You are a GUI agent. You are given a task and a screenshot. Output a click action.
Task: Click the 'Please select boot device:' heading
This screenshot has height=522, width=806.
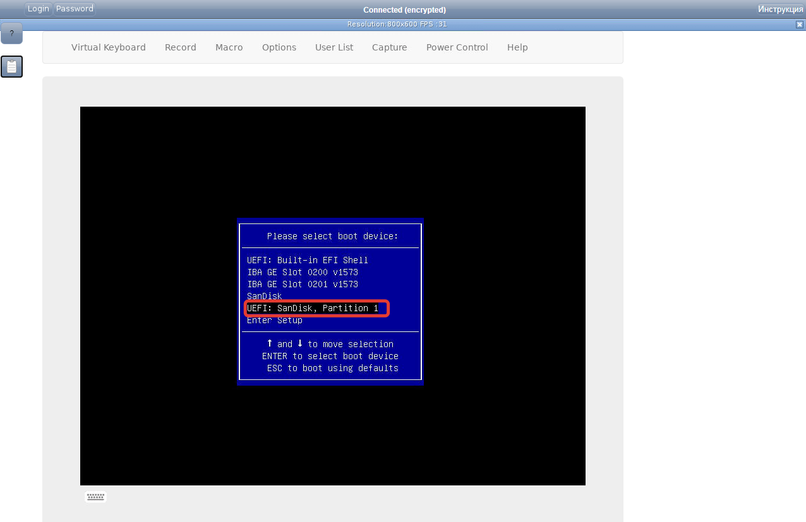tap(333, 236)
